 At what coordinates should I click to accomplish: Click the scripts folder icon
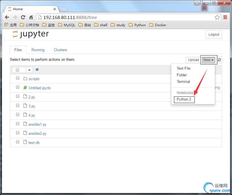[25, 78]
